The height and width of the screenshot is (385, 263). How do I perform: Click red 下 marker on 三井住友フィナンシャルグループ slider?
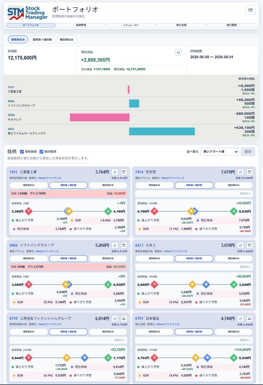(x=29, y=358)
